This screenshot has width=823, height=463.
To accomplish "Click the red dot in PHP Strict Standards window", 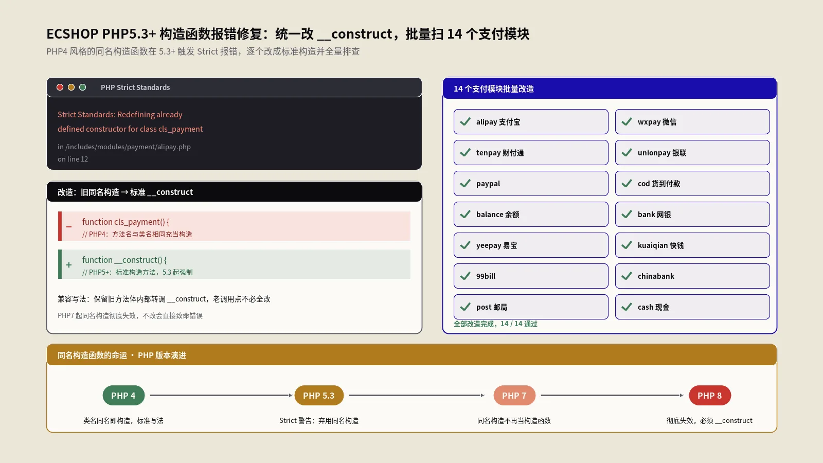I will point(60,87).
